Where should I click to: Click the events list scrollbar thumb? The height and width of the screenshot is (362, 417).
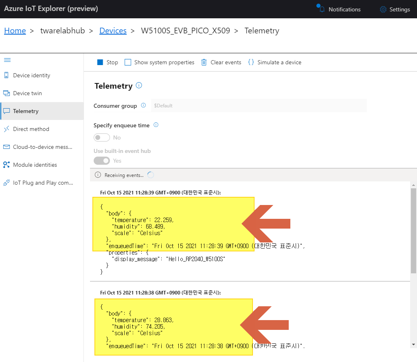tap(413, 231)
